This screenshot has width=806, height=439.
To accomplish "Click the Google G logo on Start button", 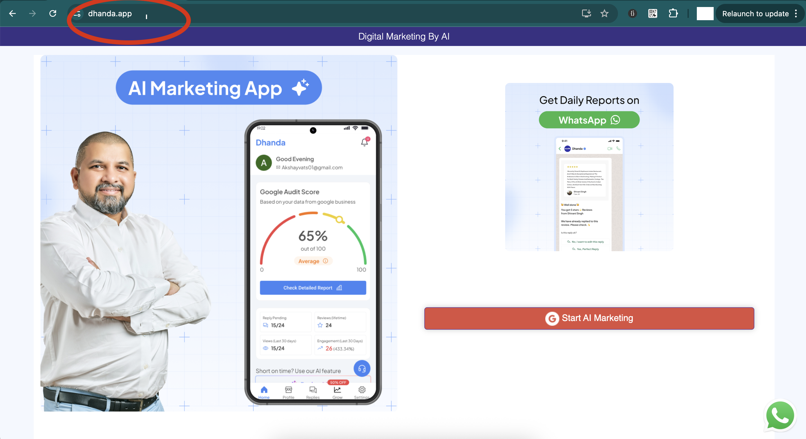I will [x=552, y=318].
